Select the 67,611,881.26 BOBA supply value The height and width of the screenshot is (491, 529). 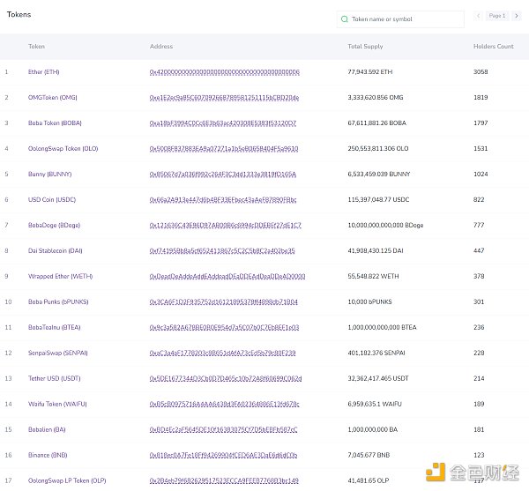click(x=377, y=123)
